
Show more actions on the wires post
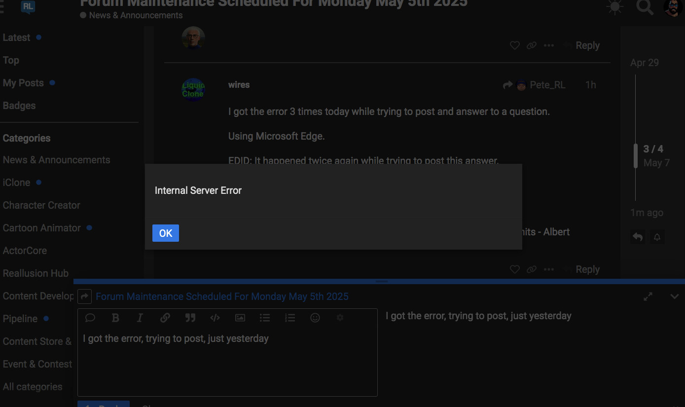[549, 269]
